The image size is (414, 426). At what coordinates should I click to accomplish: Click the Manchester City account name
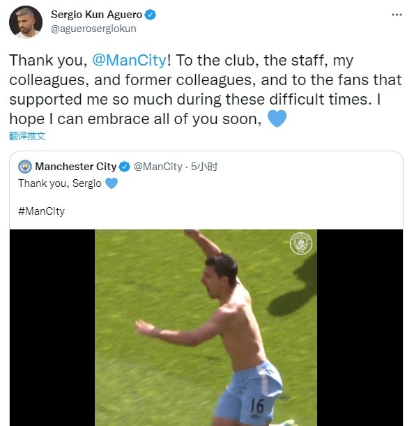[76, 167]
